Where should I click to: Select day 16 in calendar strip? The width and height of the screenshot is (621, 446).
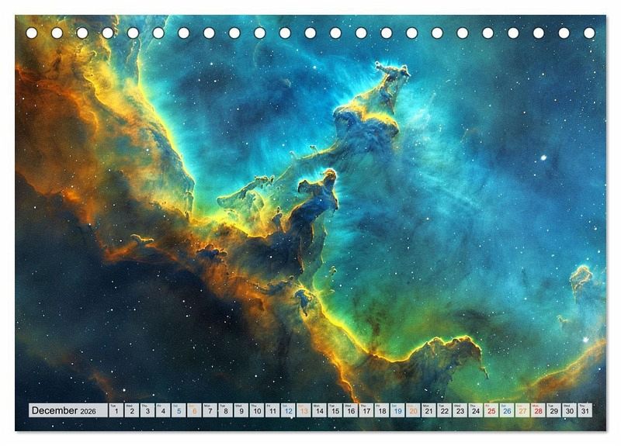click(x=351, y=410)
